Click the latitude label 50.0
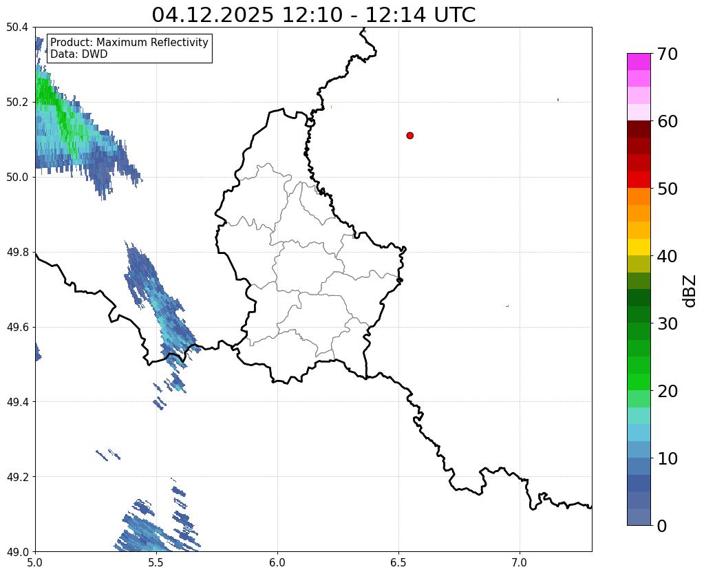Screen dimensions: 704x574 click(x=17, y=178)
